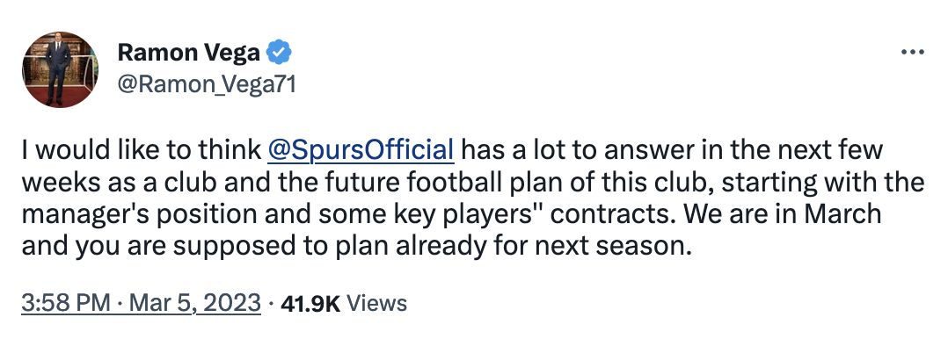Visit the @Ramon_Vega71 handle
This screenshot has height=339, width=948.
206,86
